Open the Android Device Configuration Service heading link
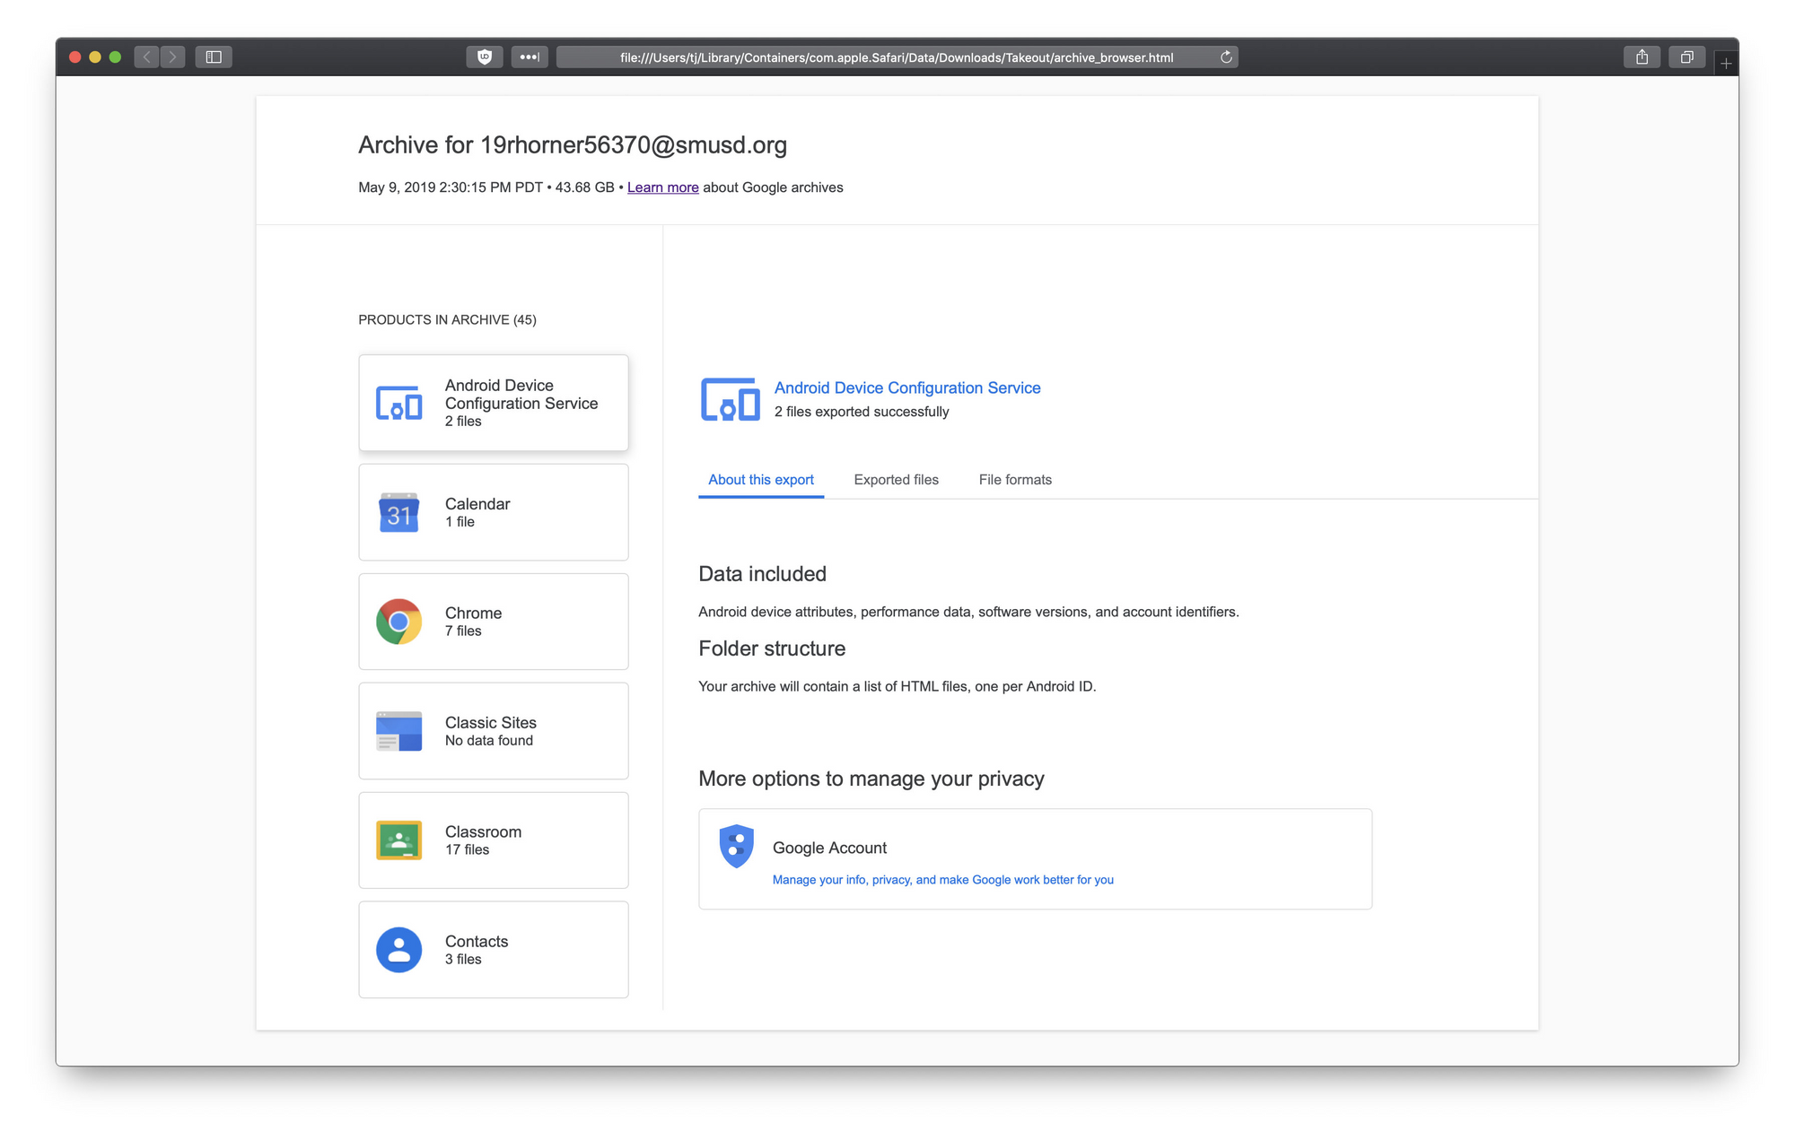 coord(907,387)
